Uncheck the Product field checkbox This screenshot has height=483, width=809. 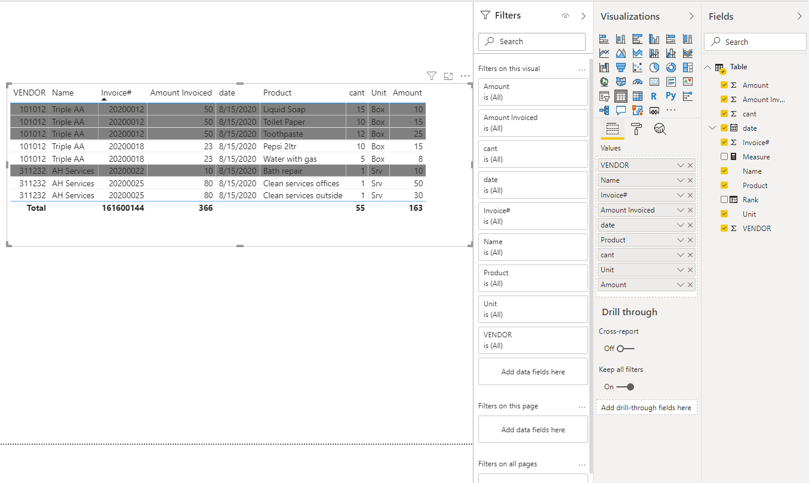(724, 185)
